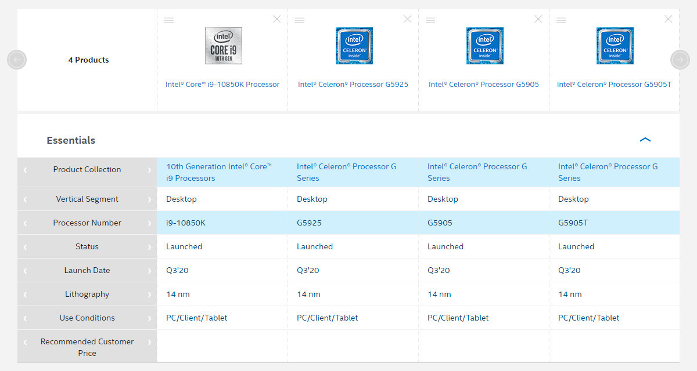Remove the Core i9-10850K from comparison
Screen dimensions: 697x371
pyautogui.click(x=277, y=19)
